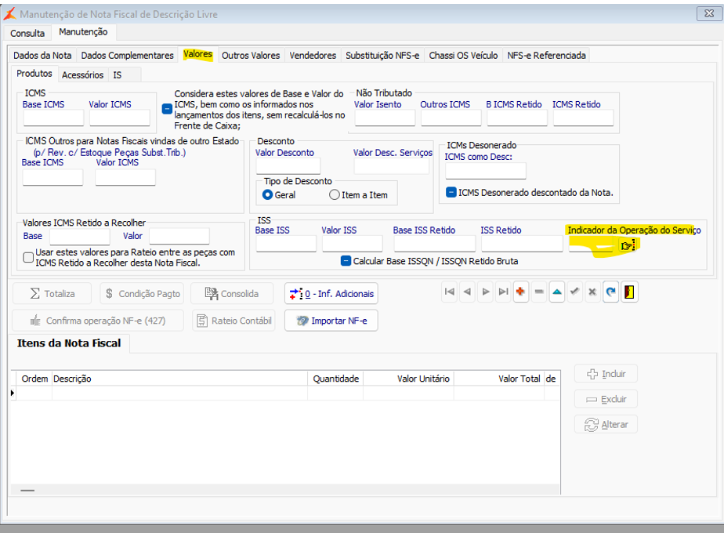Switch to Manutenção tab
The height and width of the screenshot is (533, 724).
click(x=83, y=32)
